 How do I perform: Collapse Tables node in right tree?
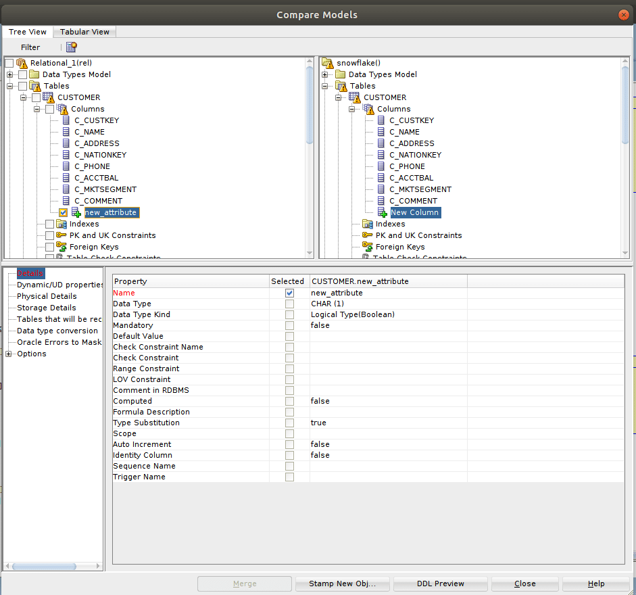tap(324, 86)
